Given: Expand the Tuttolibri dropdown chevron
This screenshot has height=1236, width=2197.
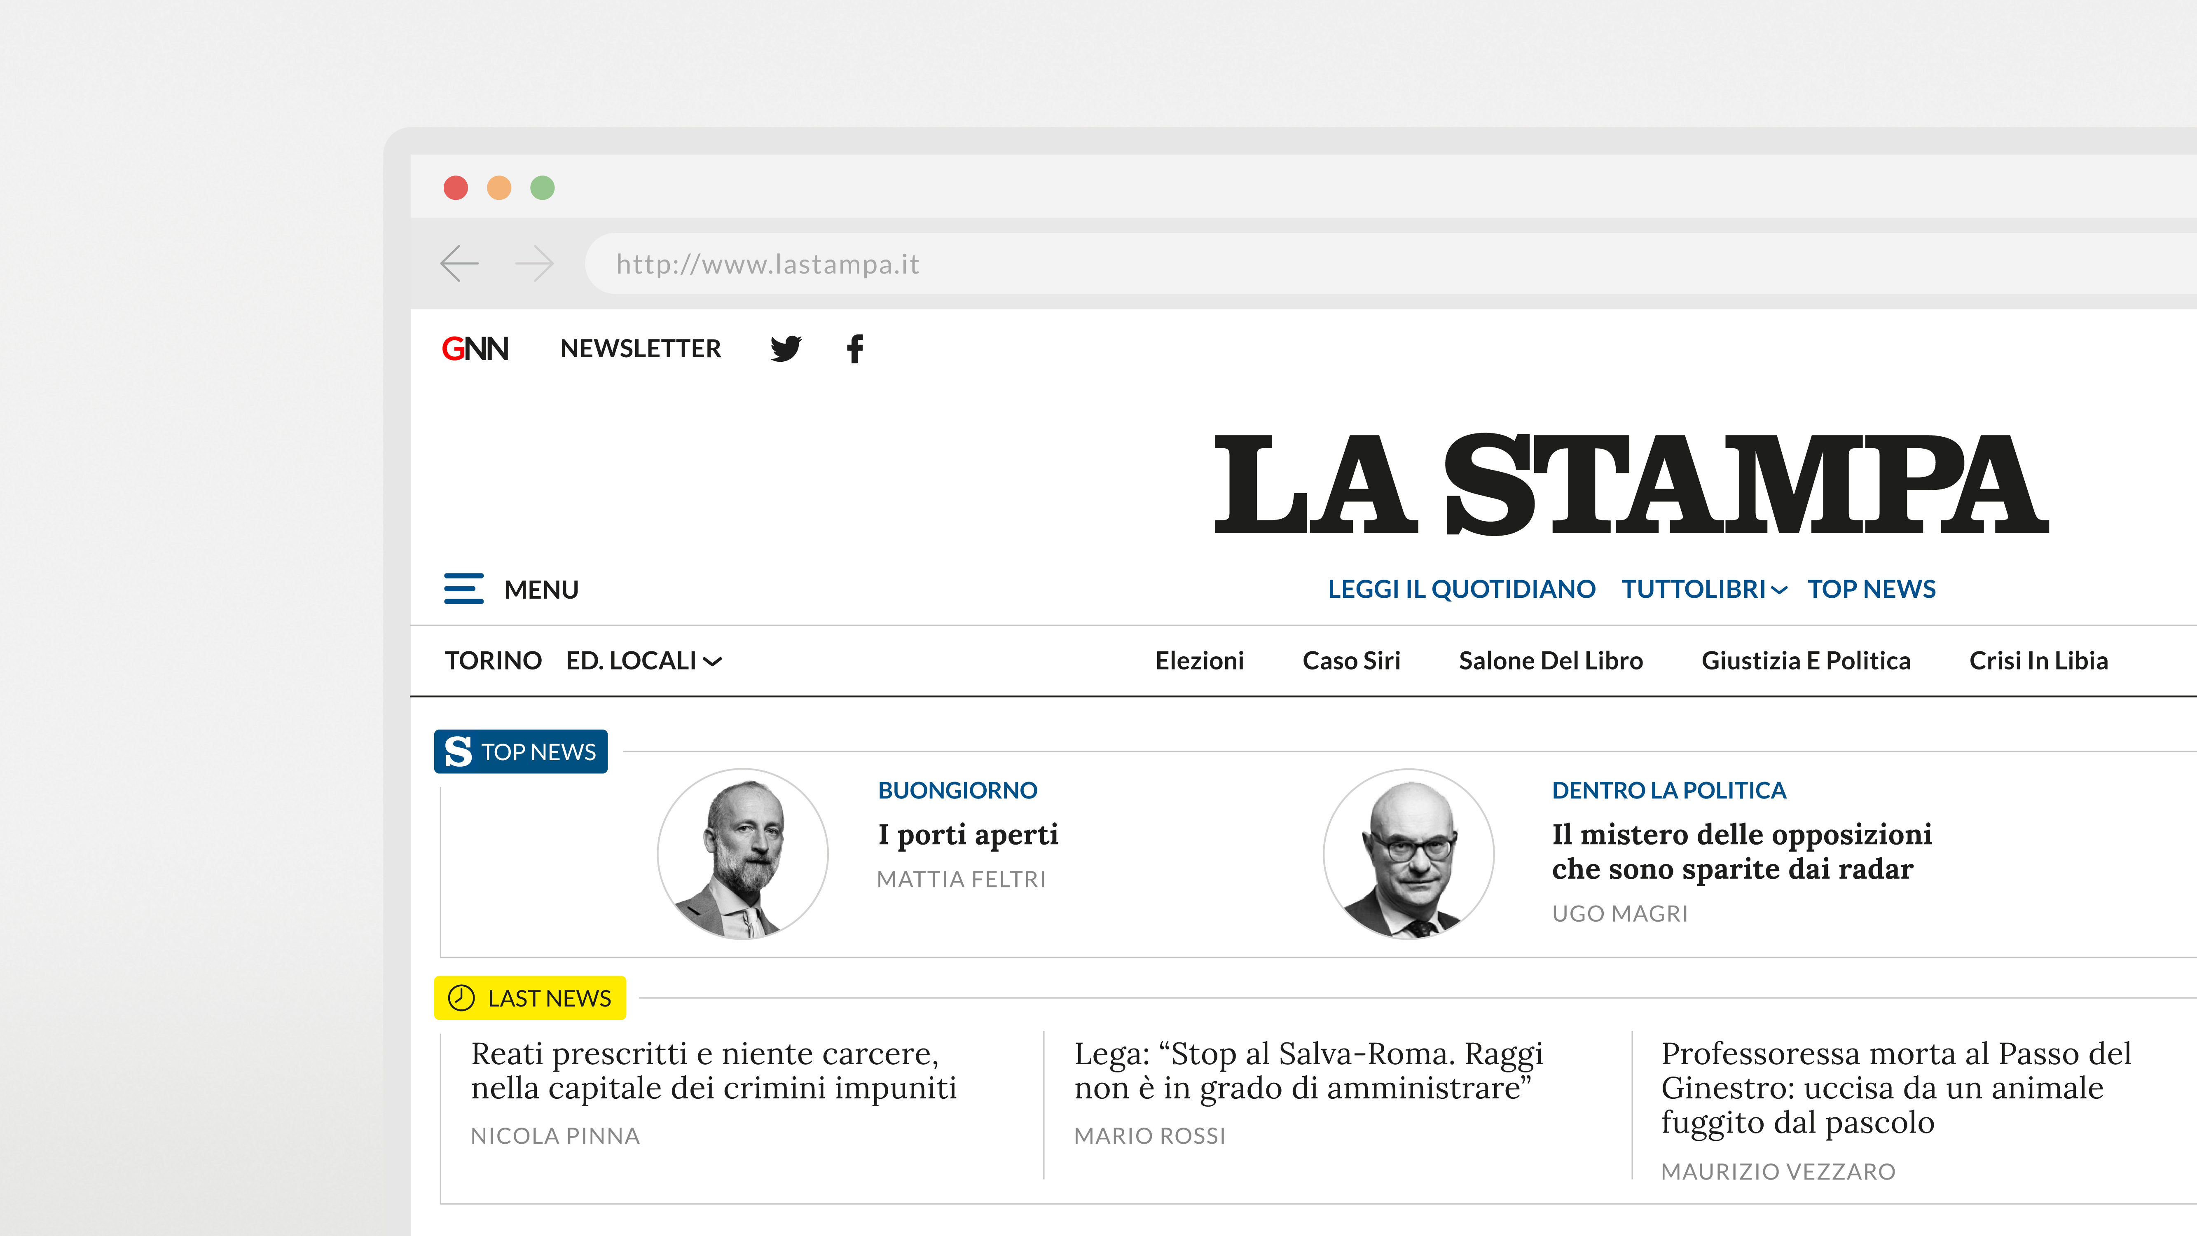Looking at the screenshot, I should 1779,590.
